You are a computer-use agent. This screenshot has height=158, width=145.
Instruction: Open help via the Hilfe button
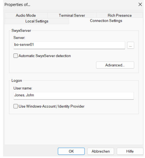tap(130, 151)
